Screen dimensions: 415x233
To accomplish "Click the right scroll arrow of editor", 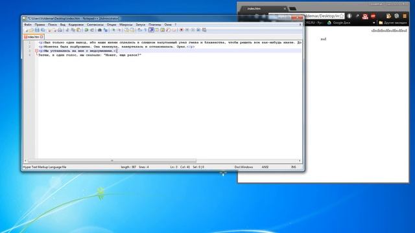I will pos(300,161).
